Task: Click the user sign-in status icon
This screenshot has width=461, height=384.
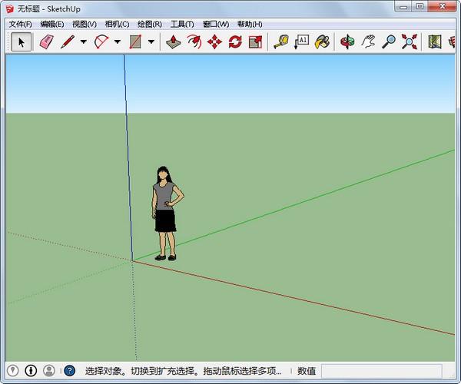Action: (49, 371)
